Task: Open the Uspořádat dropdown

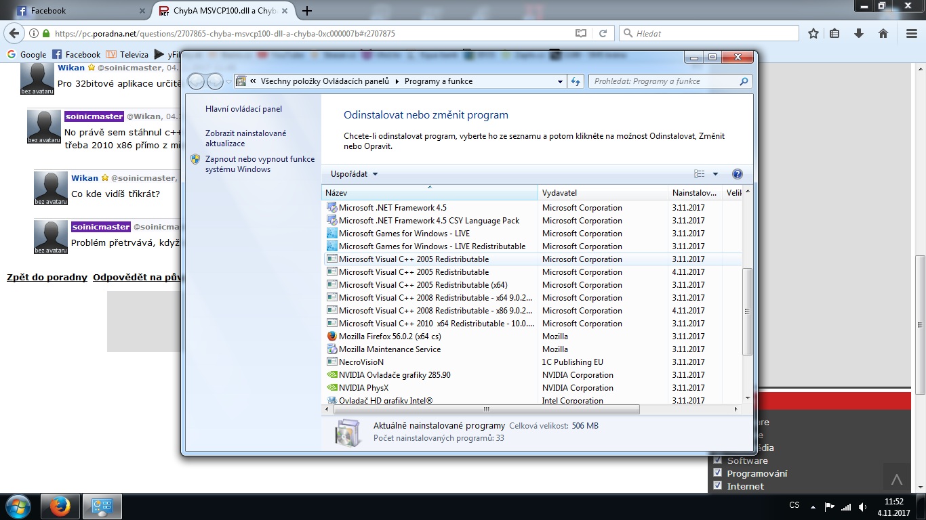Action: [x=354, y=174]
